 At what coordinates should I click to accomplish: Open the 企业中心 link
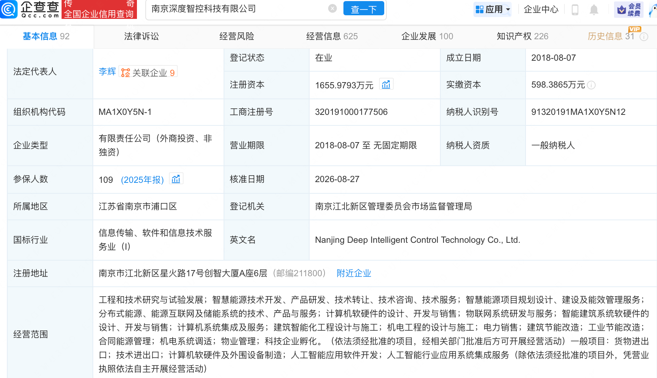541,9
